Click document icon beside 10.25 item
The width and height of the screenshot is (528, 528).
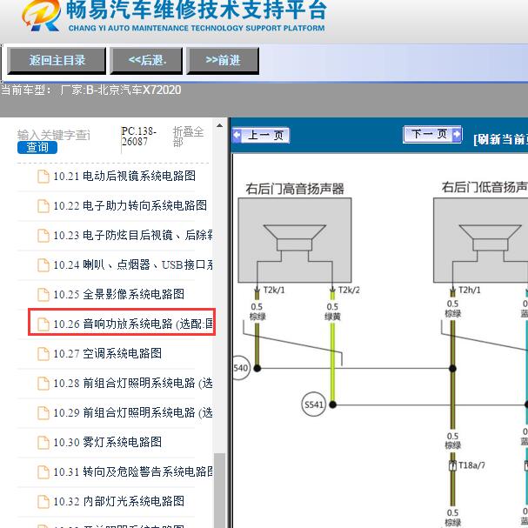(x=43, y=295)
